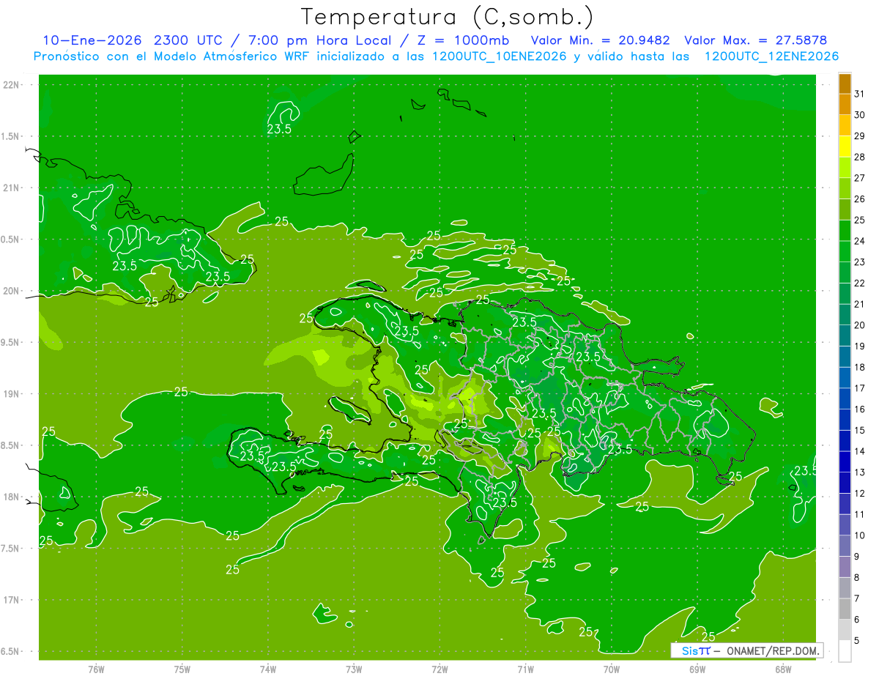Viewport: 879px width, 679px height.
Task: Click the '19N' latitude axis label
Action: [x=12, y=394]
